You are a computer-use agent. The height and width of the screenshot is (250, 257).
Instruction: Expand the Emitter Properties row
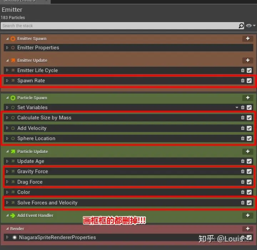(x=7, y=48)
